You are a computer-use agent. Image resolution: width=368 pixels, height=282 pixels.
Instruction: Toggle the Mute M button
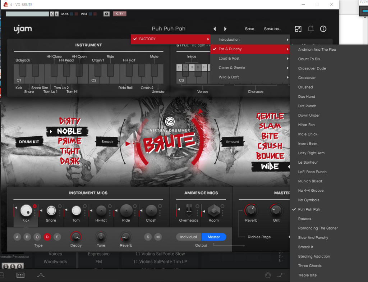(x=158, y=237)
